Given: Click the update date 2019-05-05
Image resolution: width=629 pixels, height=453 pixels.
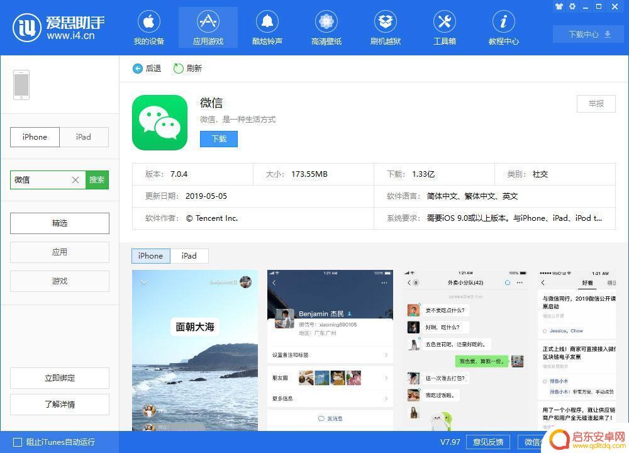Looking at the screenshot, I should click(206, 196).
